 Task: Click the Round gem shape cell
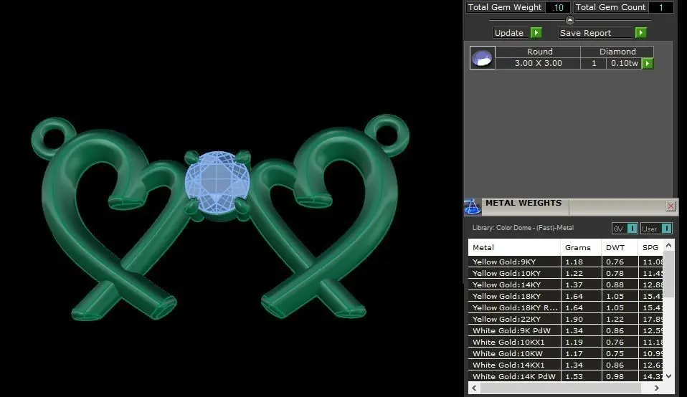(x=538, y=52)
